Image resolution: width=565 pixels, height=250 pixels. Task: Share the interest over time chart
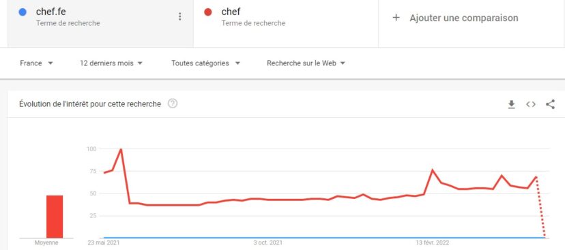550,104
